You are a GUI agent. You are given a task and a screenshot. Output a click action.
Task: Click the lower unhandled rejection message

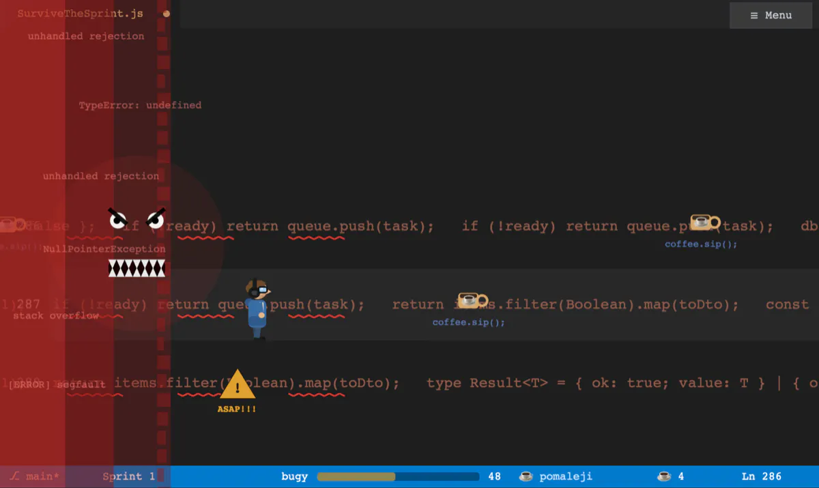click(101, 176)
